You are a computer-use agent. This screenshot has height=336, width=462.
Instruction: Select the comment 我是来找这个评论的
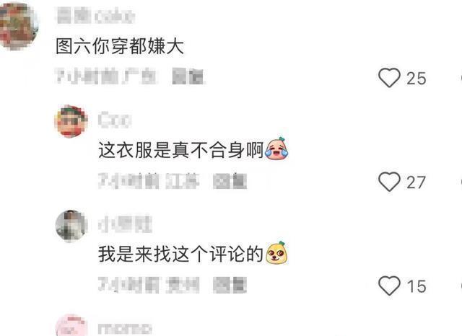pos(181,255)
